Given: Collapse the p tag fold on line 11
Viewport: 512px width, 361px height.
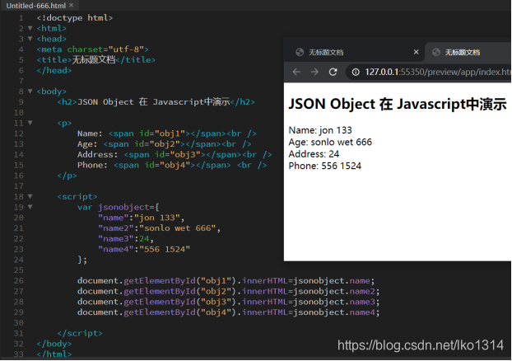Looking at the screenshot, I should 30,123.
